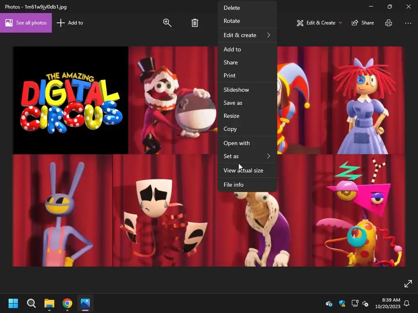Open the See all photos picture icon
The image size is (418, 313).
tap(9, 23)
